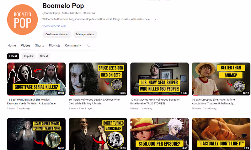
Task: Click the 8:58 duration badge
Action: click(185, 148)
